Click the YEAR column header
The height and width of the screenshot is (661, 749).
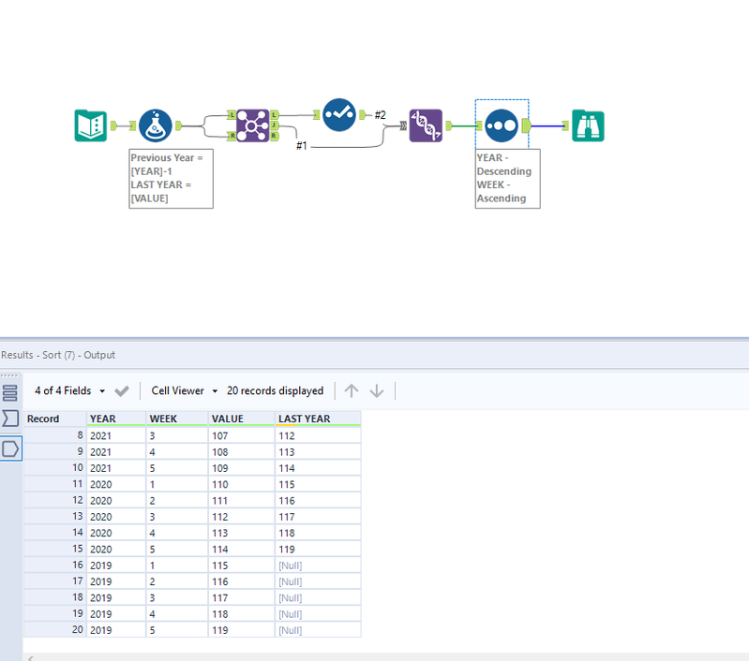click(116, 419)
